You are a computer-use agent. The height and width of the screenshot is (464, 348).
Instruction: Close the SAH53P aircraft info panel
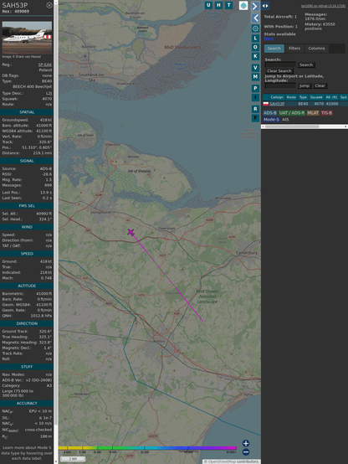49,5
